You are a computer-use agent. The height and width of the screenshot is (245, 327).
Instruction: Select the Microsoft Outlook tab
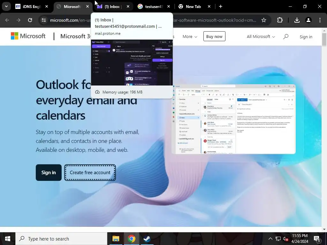pyautogui.click(x=72, y=6)
